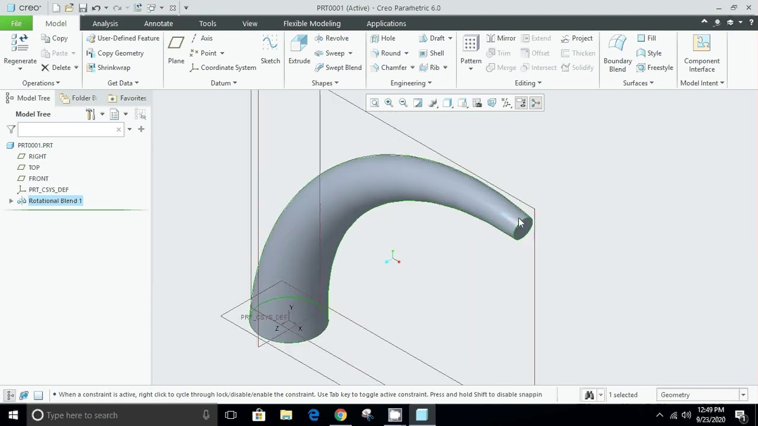Click the Mirror editing tool
The height and width of the screenshot is (426, 758).
coord(501,38)
